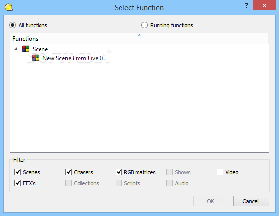The width and height of the screenshot is (279, 216).
Task: Uncheck the Chasers filter checkbox
Action: click(x=68, y=172)
